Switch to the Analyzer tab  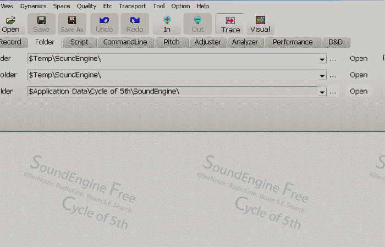point(245,42)
